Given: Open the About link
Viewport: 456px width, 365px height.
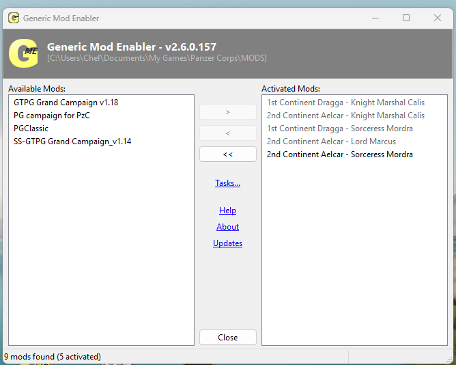Looking at the screenshot, I should pyautogui.click(x=228, y=227).
